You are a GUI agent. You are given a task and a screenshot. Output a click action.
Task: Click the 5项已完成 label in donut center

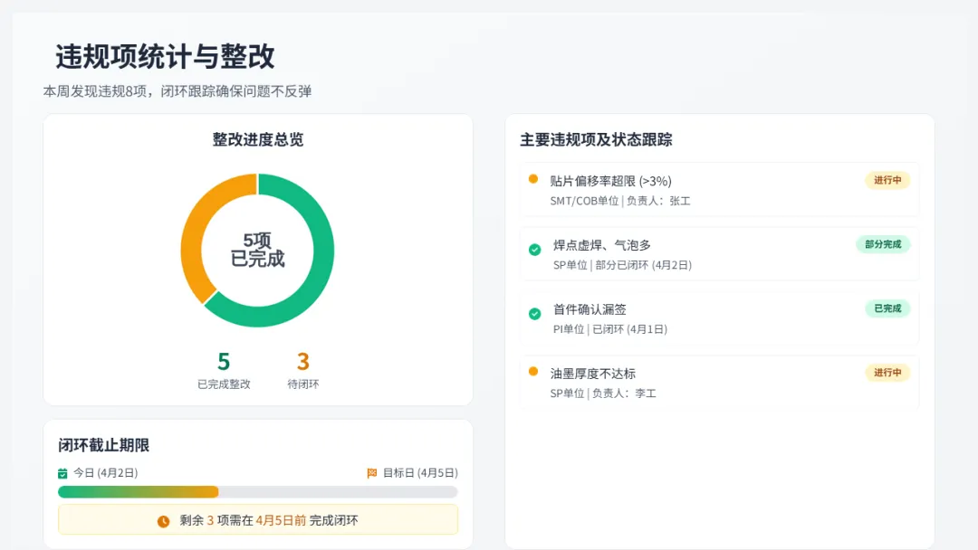pos(257,250)
